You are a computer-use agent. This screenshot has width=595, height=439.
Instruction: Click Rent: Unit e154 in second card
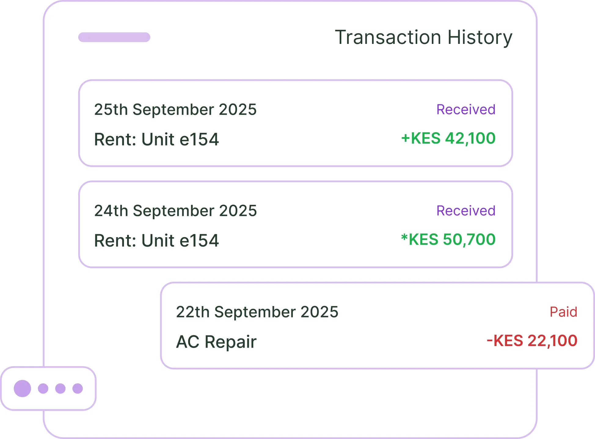(156, 241)
